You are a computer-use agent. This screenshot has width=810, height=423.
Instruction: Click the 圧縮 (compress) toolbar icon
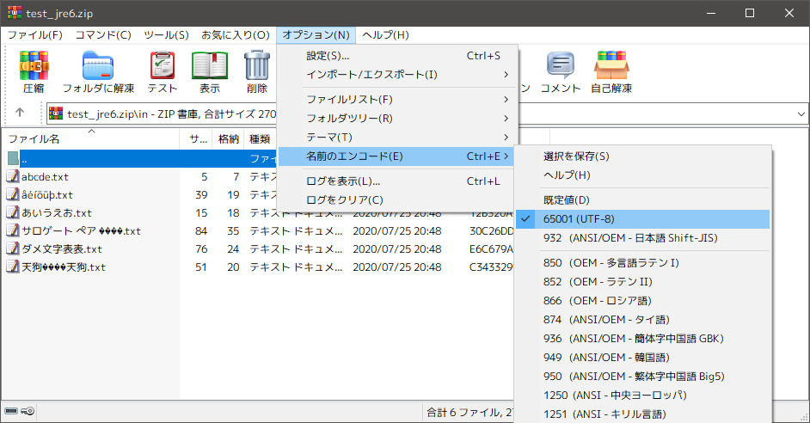34,65
